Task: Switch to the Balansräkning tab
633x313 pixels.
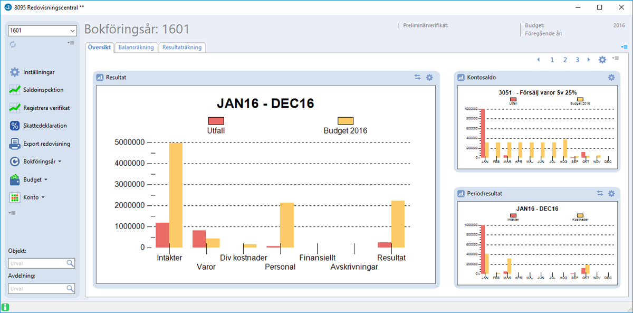Action: tap(136, 48)
